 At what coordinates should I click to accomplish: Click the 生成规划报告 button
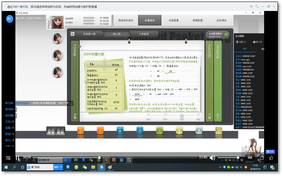pyautogui.click(x=216, y=34)
